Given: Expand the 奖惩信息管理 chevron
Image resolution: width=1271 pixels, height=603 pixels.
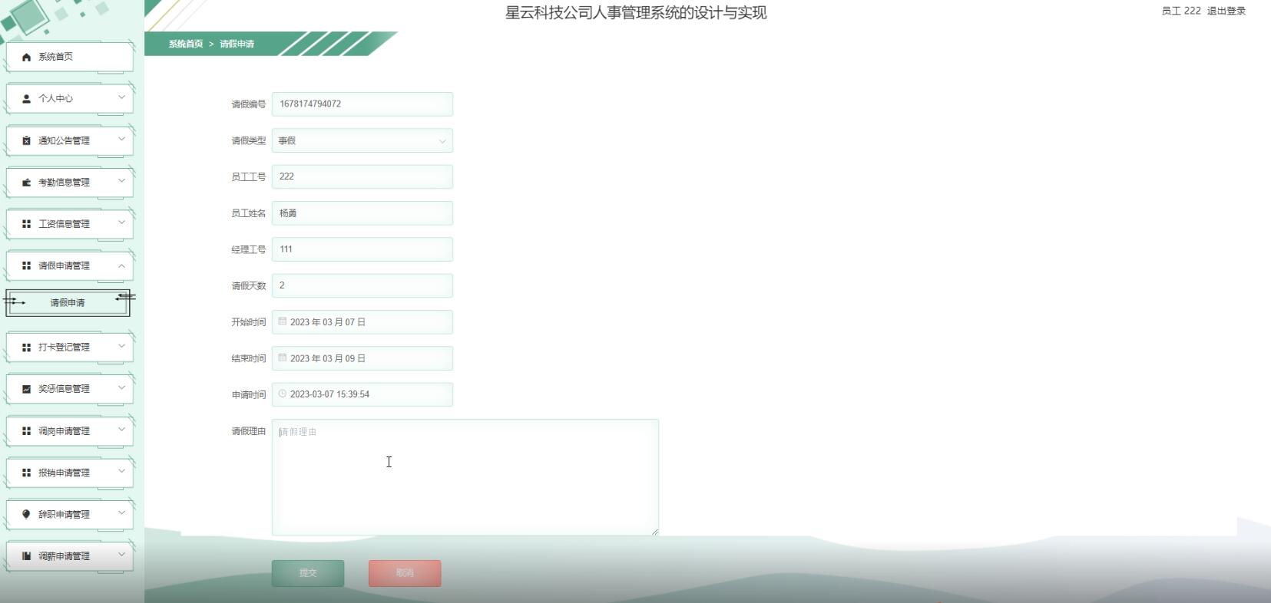Looking at the screenshot, I should [121, 388].
